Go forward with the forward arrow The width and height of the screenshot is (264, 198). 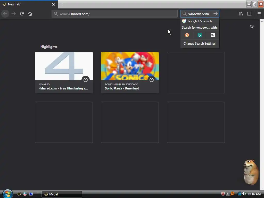[x=13, y=14]
